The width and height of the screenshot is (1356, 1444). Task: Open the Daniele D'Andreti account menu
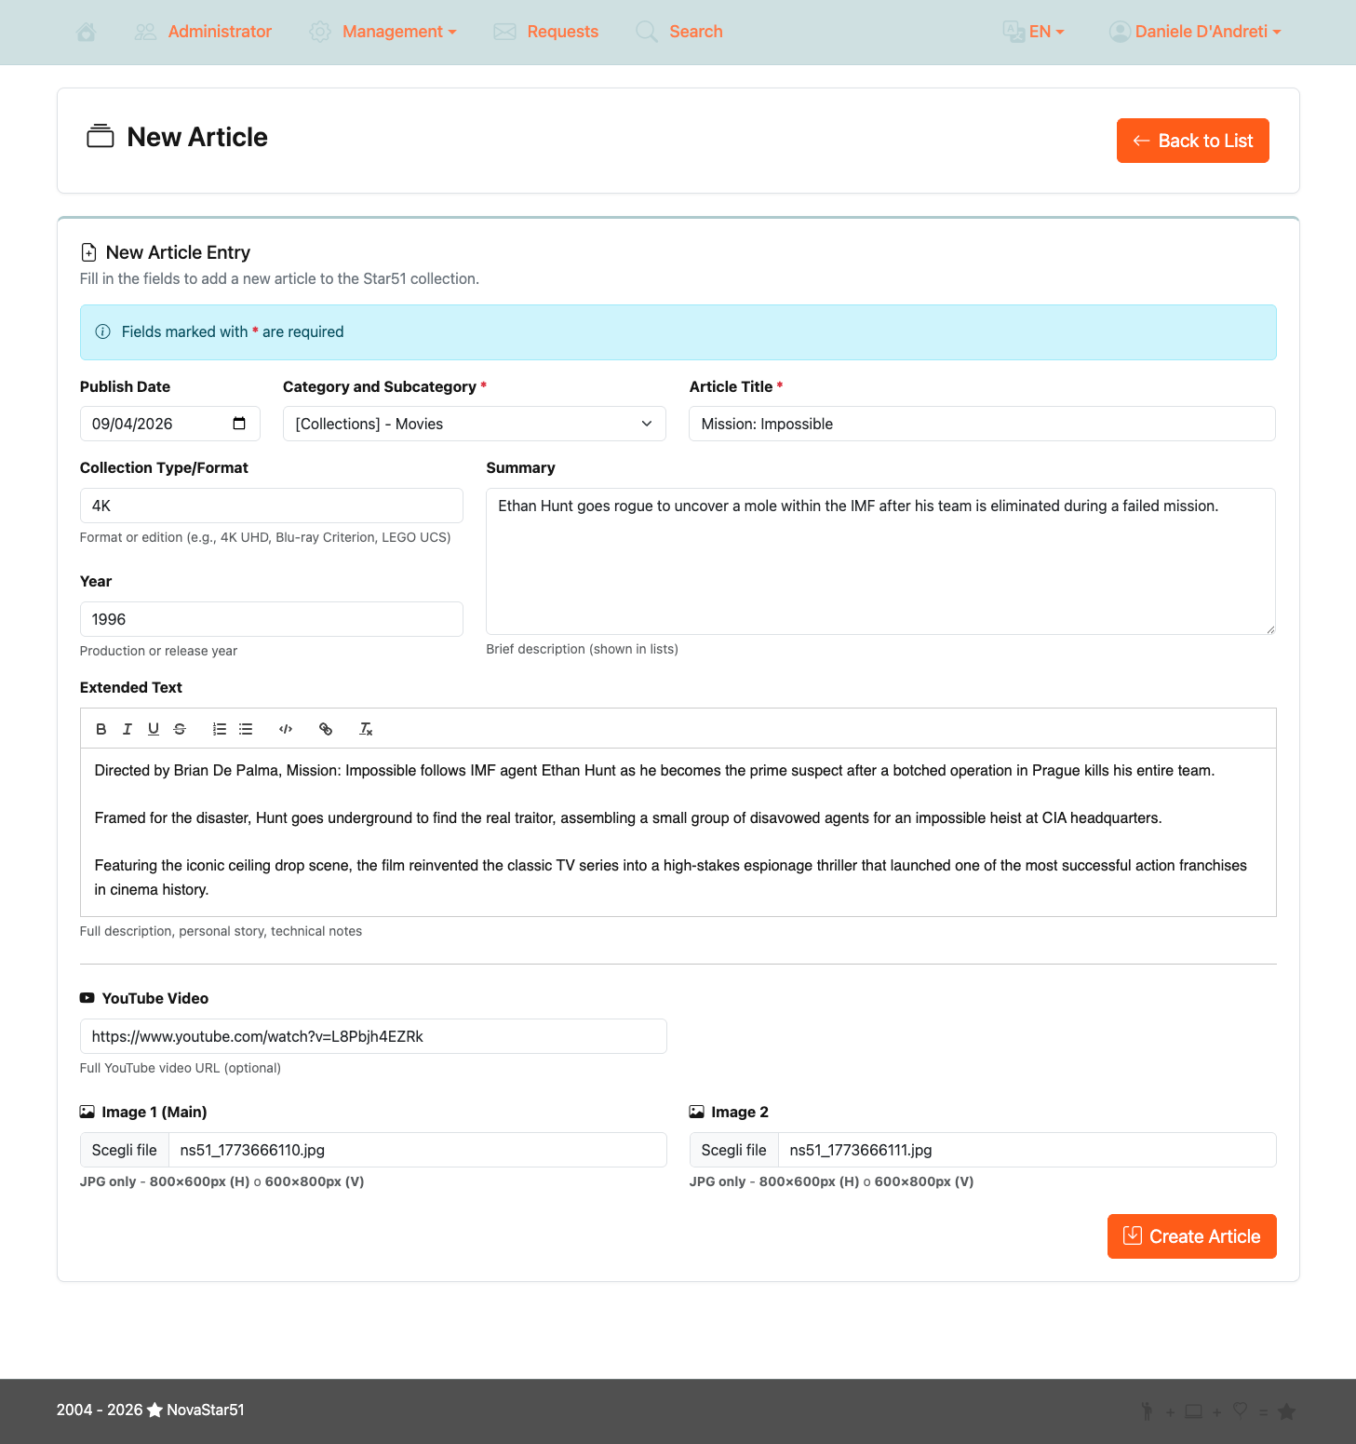coord(1201,31)
